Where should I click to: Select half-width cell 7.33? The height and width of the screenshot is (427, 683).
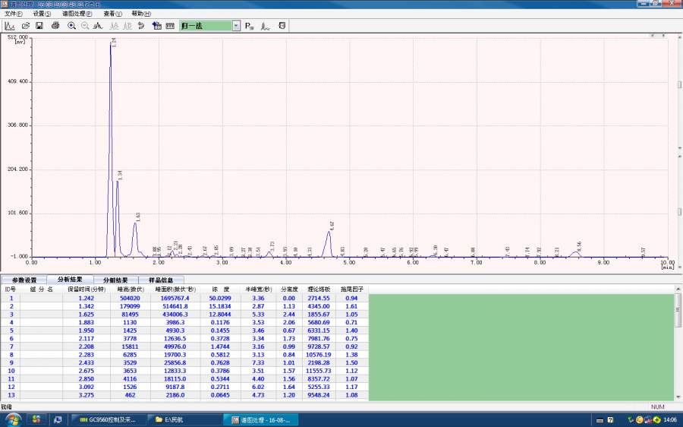258,363
